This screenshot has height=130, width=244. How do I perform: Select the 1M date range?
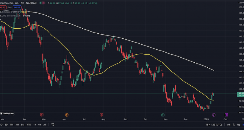tap(12, 125)
